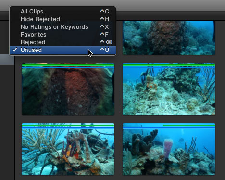Select the red sponge close-up clip thumbnail

tap(68, 89)
